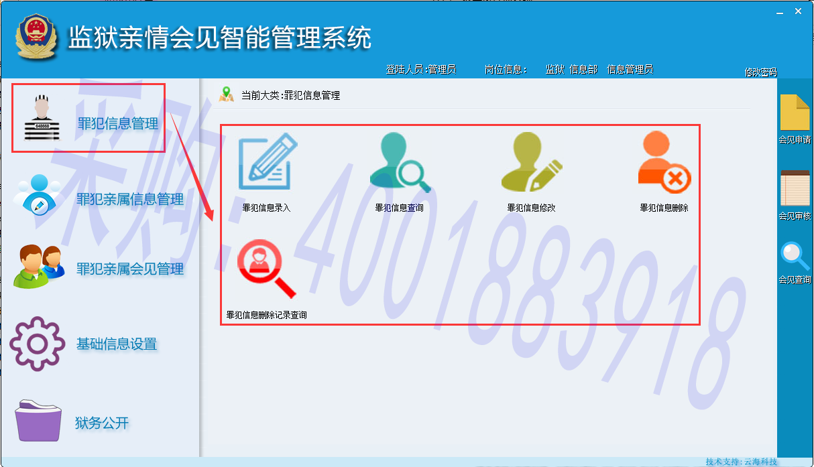814x467 pixels.
Task: Click the 狱务公开 purple folder icon
Action: (x=39, y=420)
